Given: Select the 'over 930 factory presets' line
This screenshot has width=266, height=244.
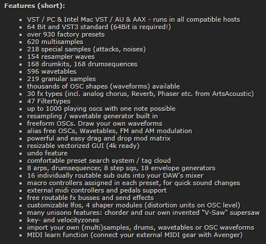Looking at the screenshot, I should 66,34.
